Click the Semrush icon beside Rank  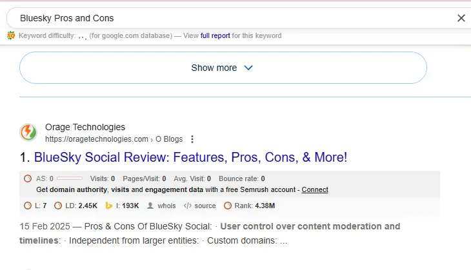[228, 206]
